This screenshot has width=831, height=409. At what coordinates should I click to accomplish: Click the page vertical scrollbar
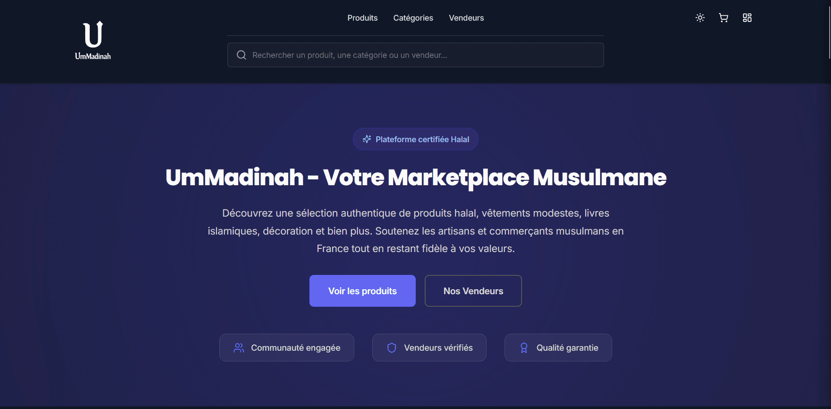point(829,31)
